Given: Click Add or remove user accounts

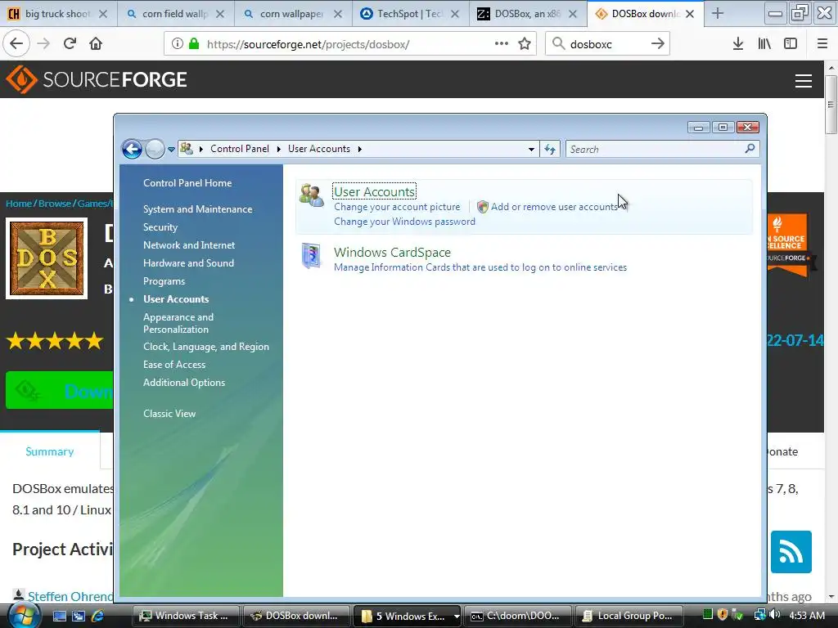Looking at the screenshot, I should pos(554,207).
